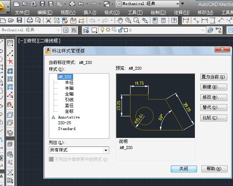
Task: Select the 全轴 sub-style
Action: pyautogui.click(x=69, y=94)
